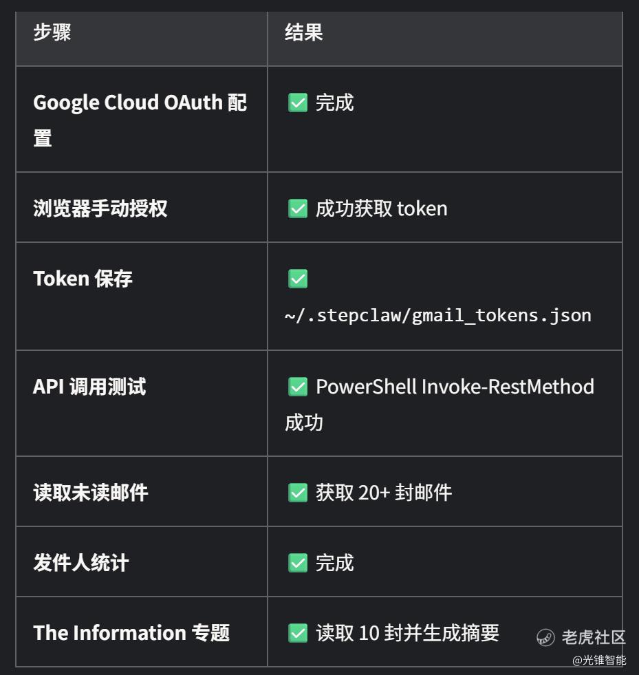Viewport: 639px width, 675px height.
Task: Click the green checkmark in Google Cloud OAuth row
Action: (298, 103)
